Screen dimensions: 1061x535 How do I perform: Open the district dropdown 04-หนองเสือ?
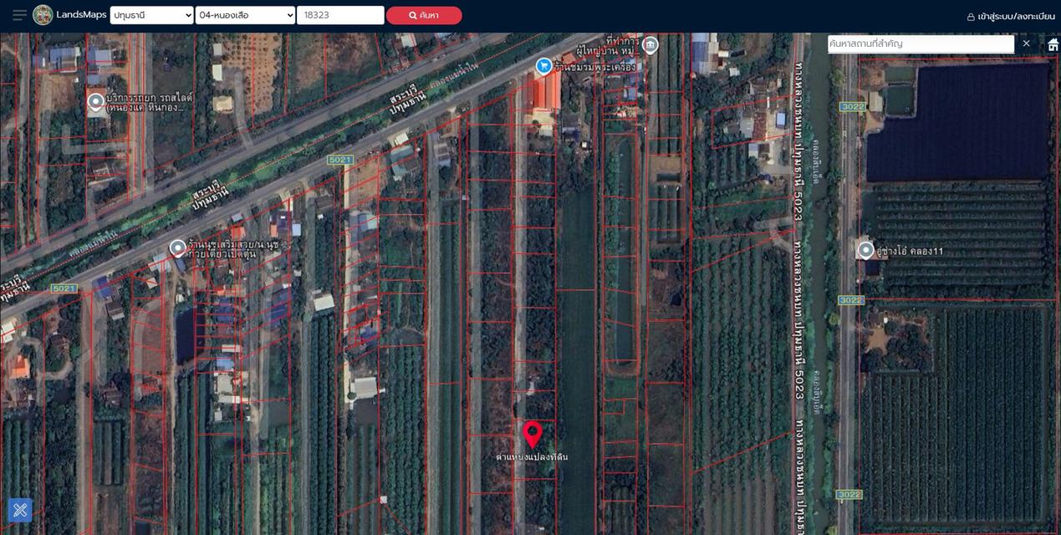245,14
